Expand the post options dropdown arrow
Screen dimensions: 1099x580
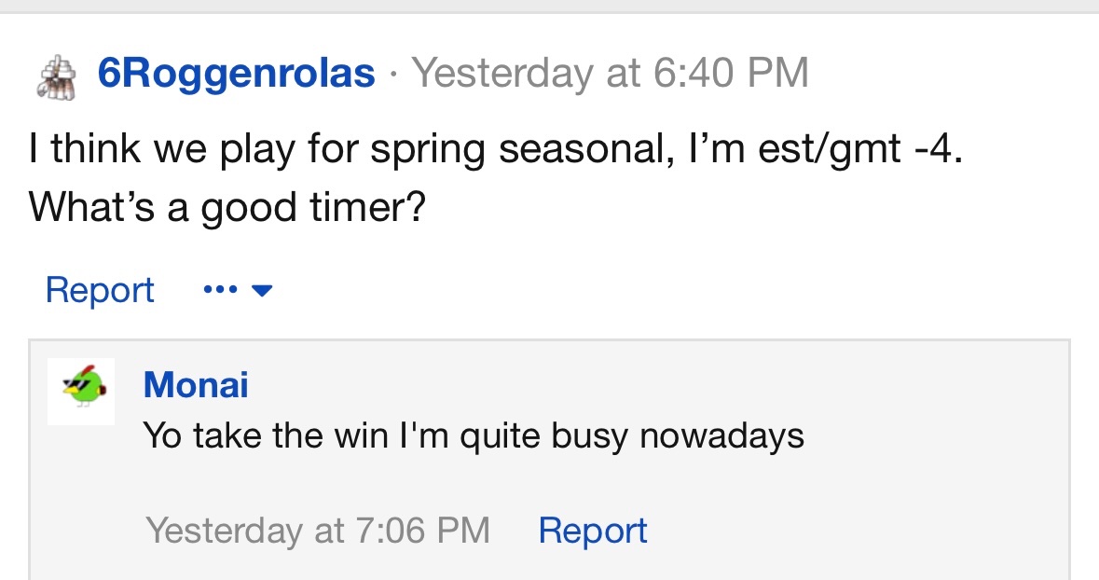[262, 291]
